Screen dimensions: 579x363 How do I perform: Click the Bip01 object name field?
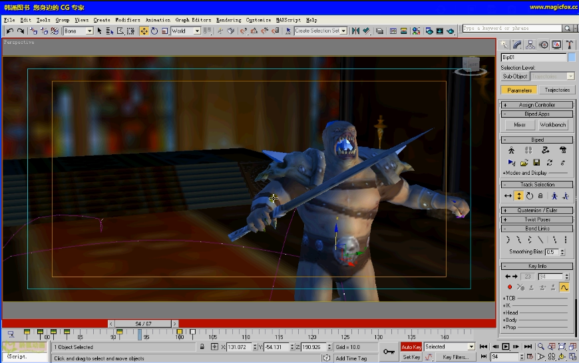coord(534,57)
